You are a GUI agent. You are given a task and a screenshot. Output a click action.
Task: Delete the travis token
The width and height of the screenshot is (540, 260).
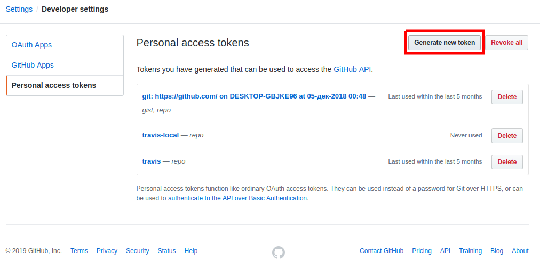click(x=507, y=162)
